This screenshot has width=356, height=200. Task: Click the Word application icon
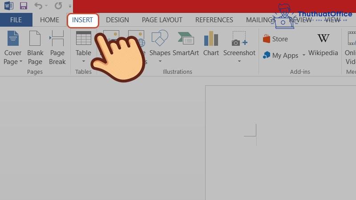click(x=8, y=6)
